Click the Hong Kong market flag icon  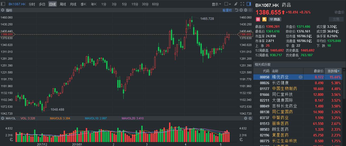(258, 19)
